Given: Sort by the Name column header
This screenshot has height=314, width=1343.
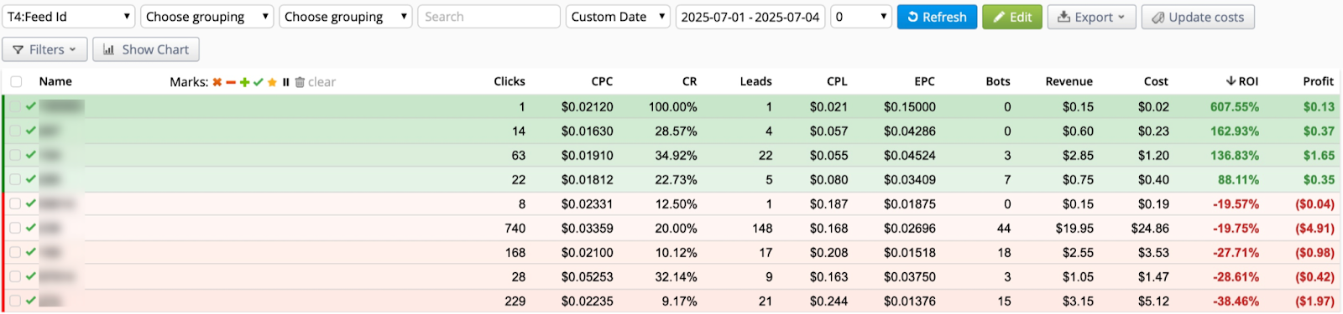Looking at the screenshot, I should point(55,81).
